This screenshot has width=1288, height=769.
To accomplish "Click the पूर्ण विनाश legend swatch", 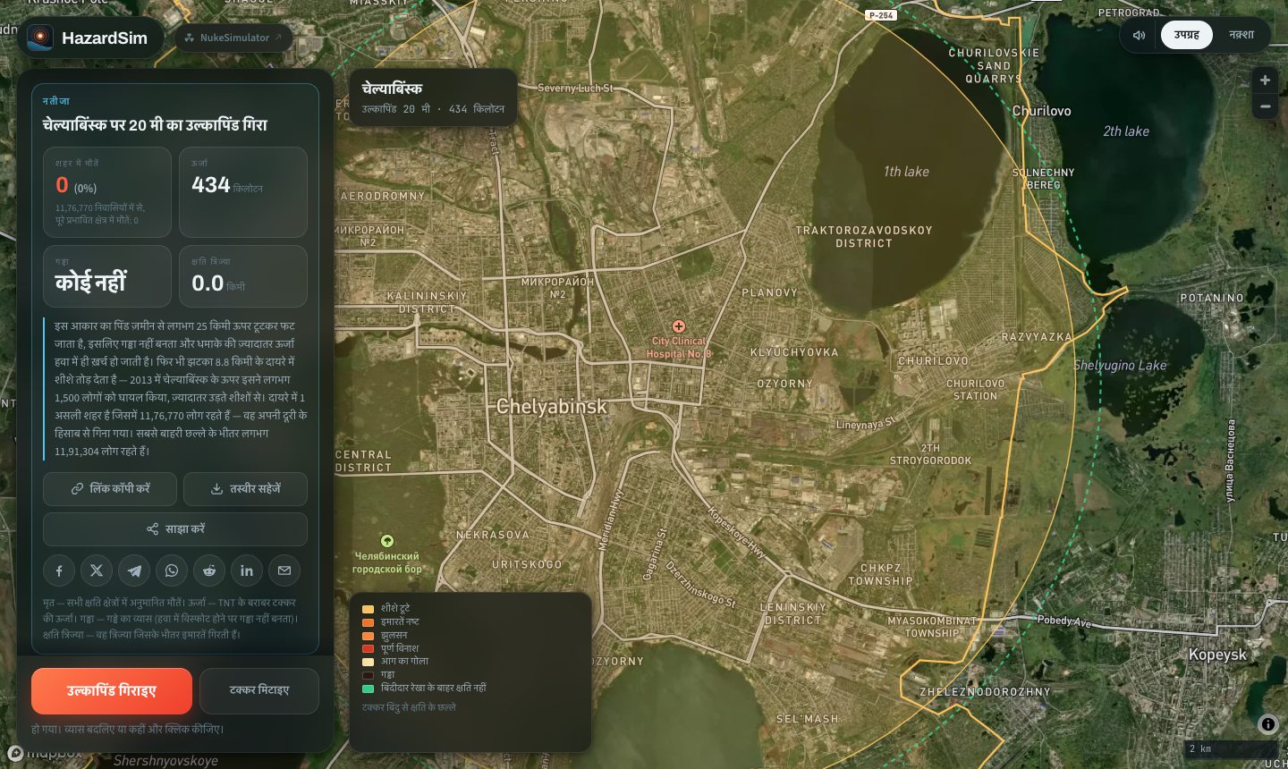I will coord(368,649).
